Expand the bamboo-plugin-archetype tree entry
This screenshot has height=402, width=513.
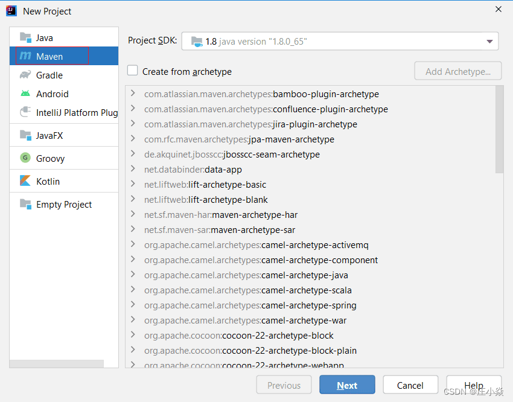coord(134,94)
